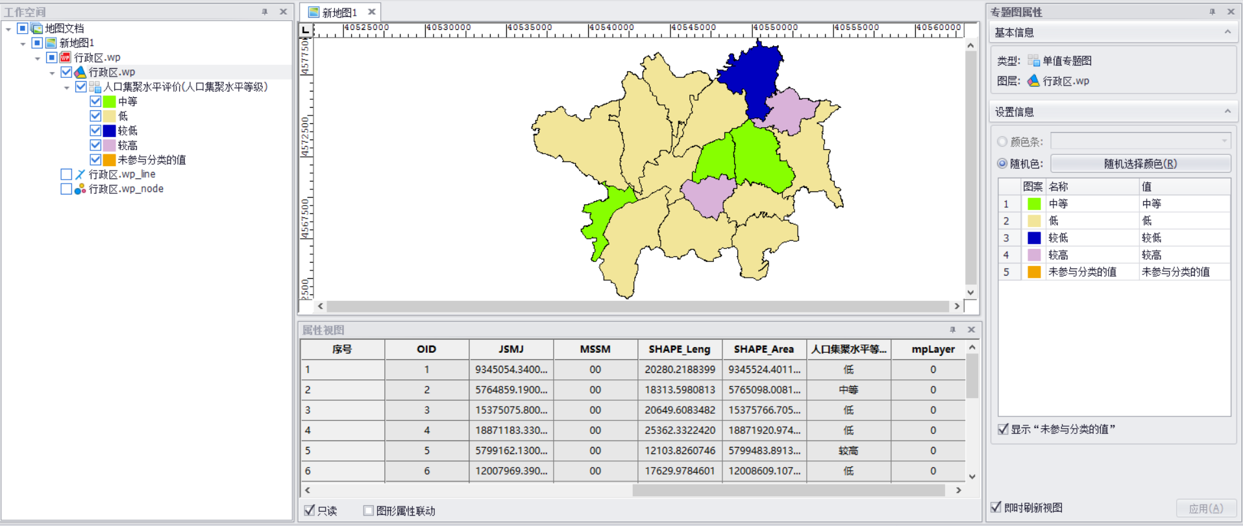This screenshot has height=526, width=1243.
Task: Click the green 中等 swatch in properties table
Action: click(x=1034, y=204)
